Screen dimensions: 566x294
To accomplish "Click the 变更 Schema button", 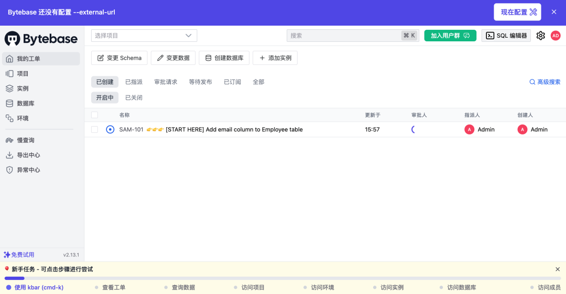I will coord(119,58).
